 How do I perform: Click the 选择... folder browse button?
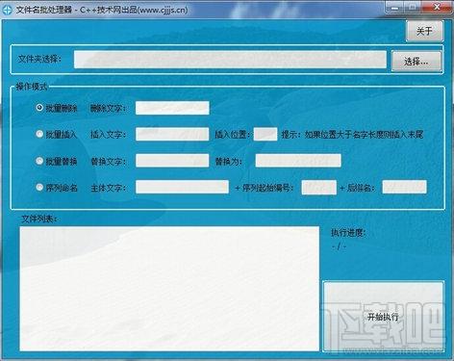pos(416,61)
